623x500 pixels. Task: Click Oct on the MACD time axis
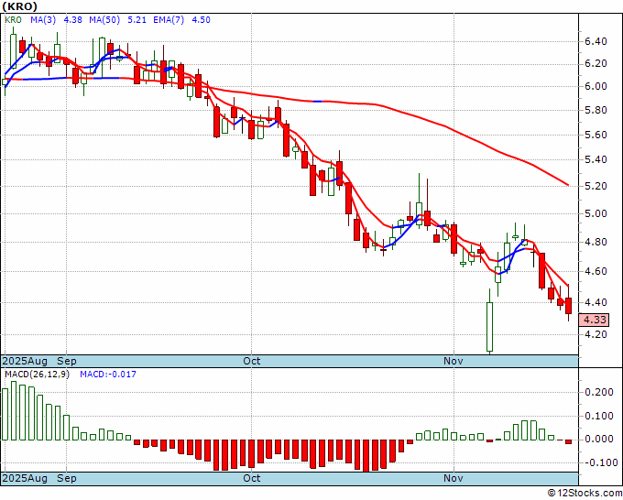coord(252,478)
